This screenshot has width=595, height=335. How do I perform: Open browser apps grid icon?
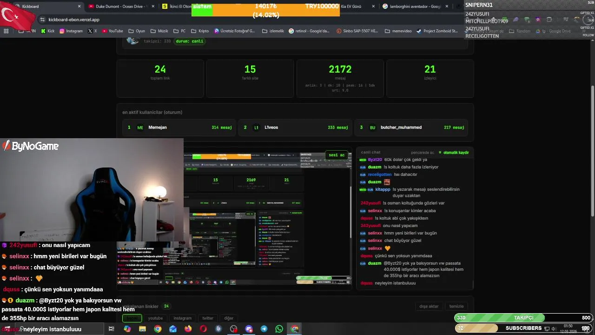pos(6,31)
